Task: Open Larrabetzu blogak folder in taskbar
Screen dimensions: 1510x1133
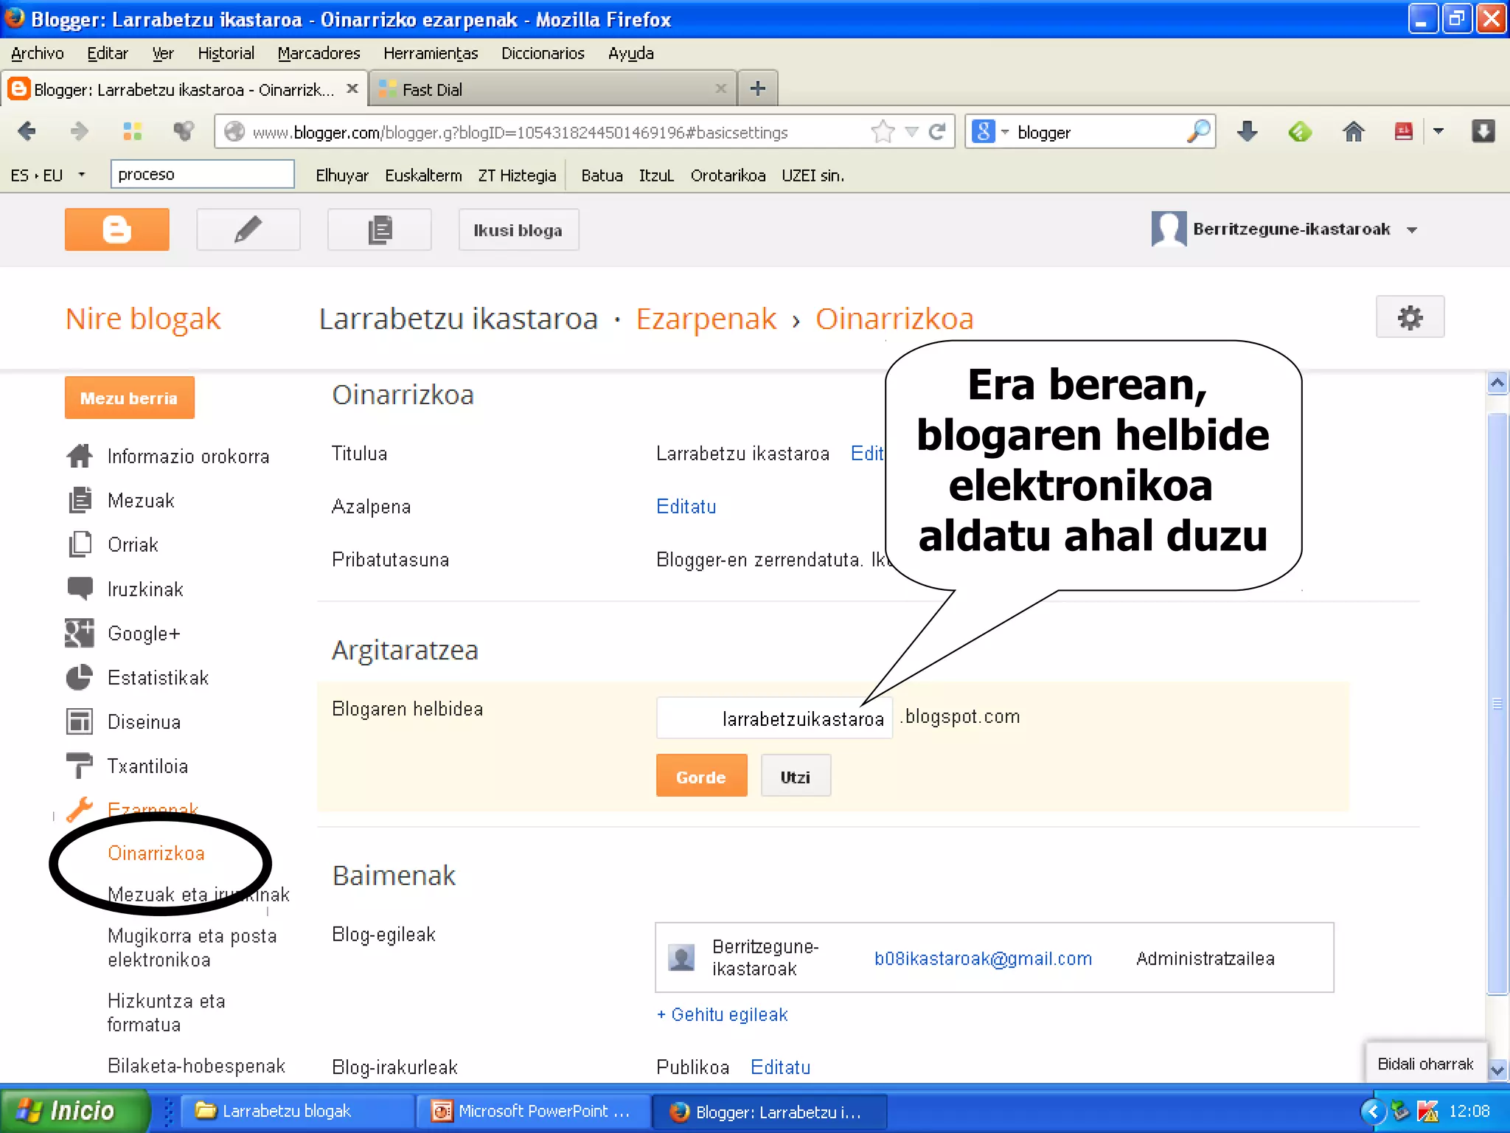Action: [298, 1111]
